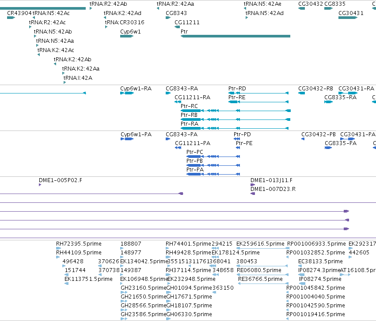Select tRNA:R2:42Ac label
The height and width of the screenshot is (321, 376).
point(47,22)
